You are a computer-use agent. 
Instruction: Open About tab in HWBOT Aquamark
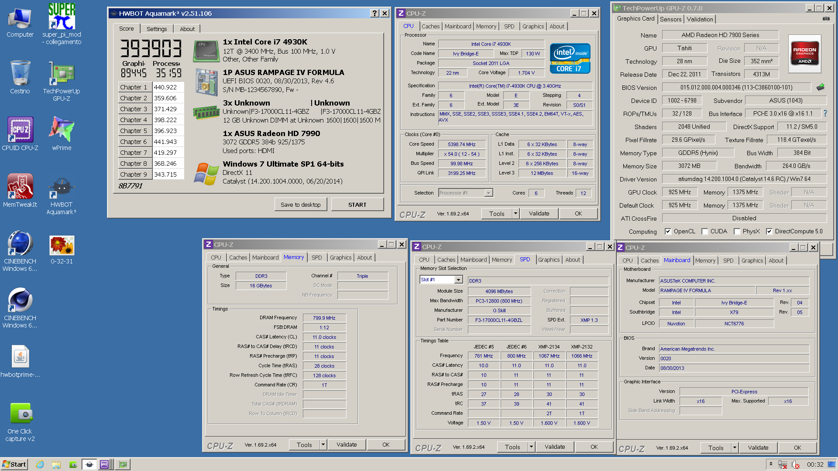pos(187,29)
